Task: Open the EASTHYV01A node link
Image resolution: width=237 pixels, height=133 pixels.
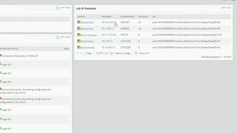Action: click(87, 41)
